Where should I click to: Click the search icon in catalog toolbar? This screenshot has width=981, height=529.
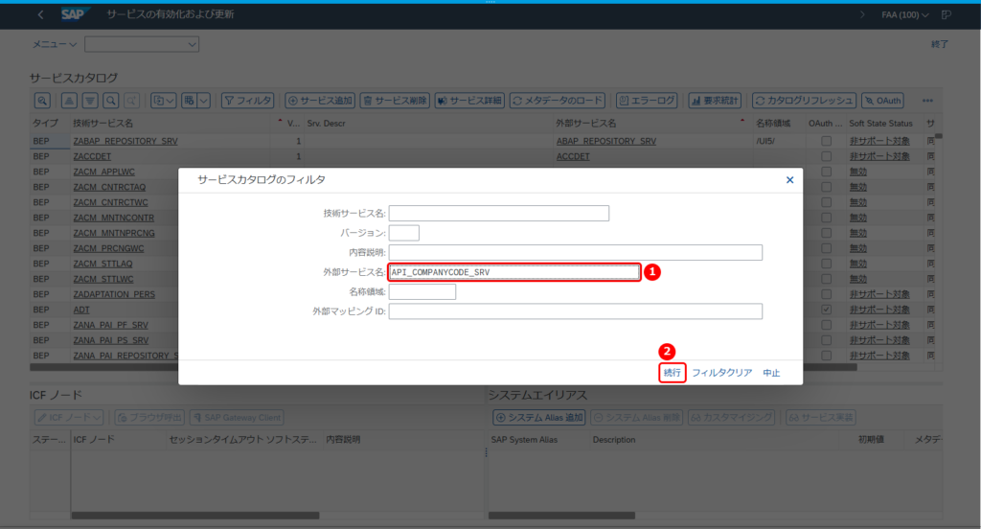pyautogui.click(x=111, y=101)
